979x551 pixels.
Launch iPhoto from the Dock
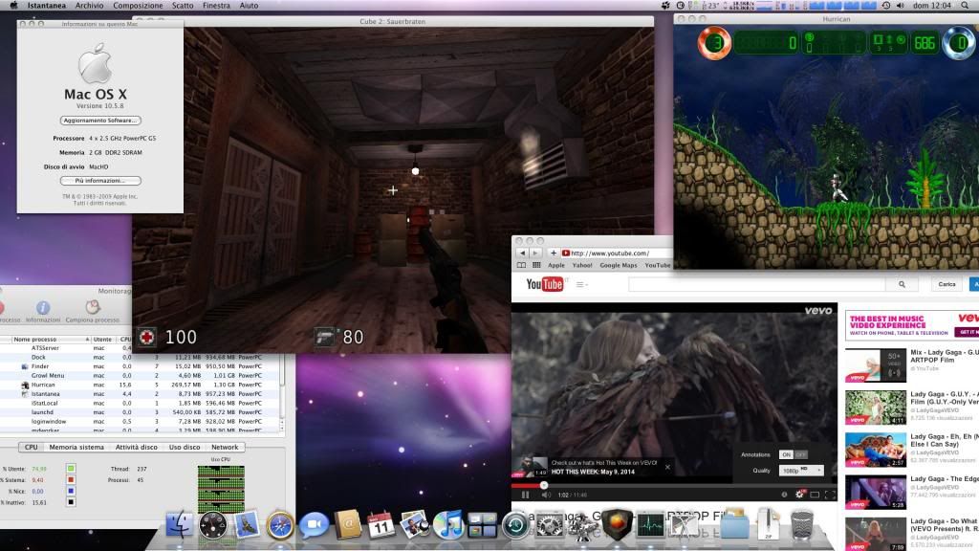pyautogui.click(x=415, y=524)
